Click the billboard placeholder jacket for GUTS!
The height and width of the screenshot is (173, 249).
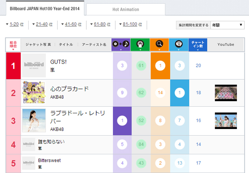click(34, 66)
